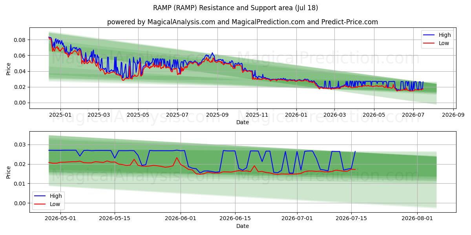
Task: Click the '2025-05' tick label on the top chart
Action: click(x=138, y=115)
